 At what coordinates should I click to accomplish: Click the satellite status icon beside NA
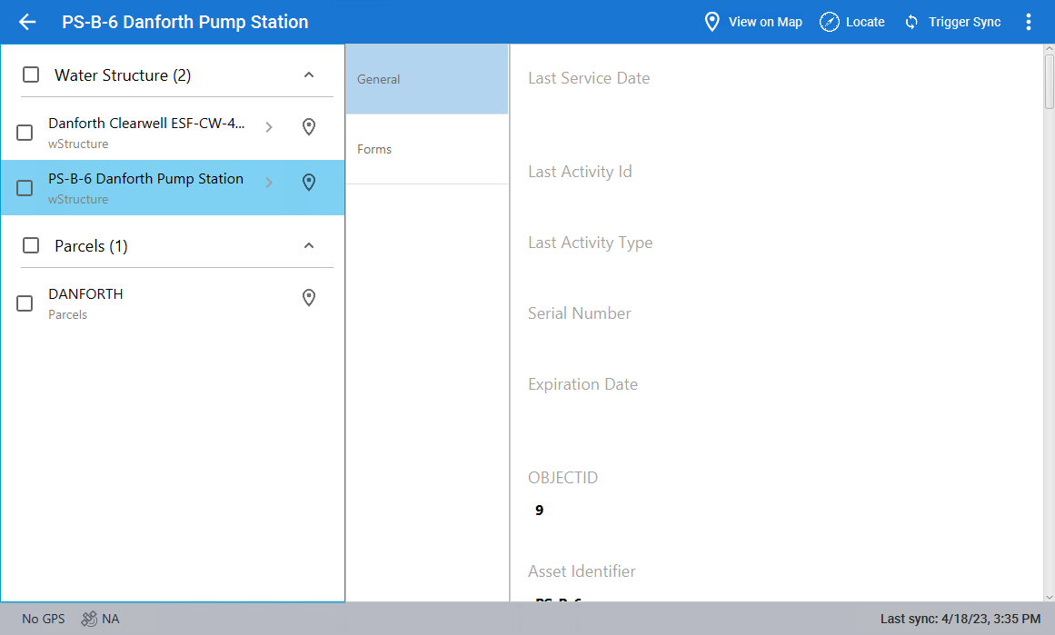click(89, 619)
